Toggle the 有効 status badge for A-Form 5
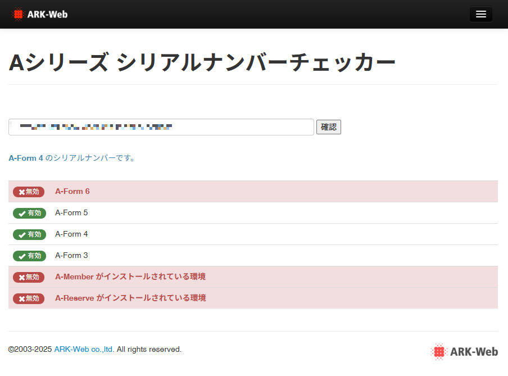This screenshot has width=508, height=376. [x=29, y=213]
